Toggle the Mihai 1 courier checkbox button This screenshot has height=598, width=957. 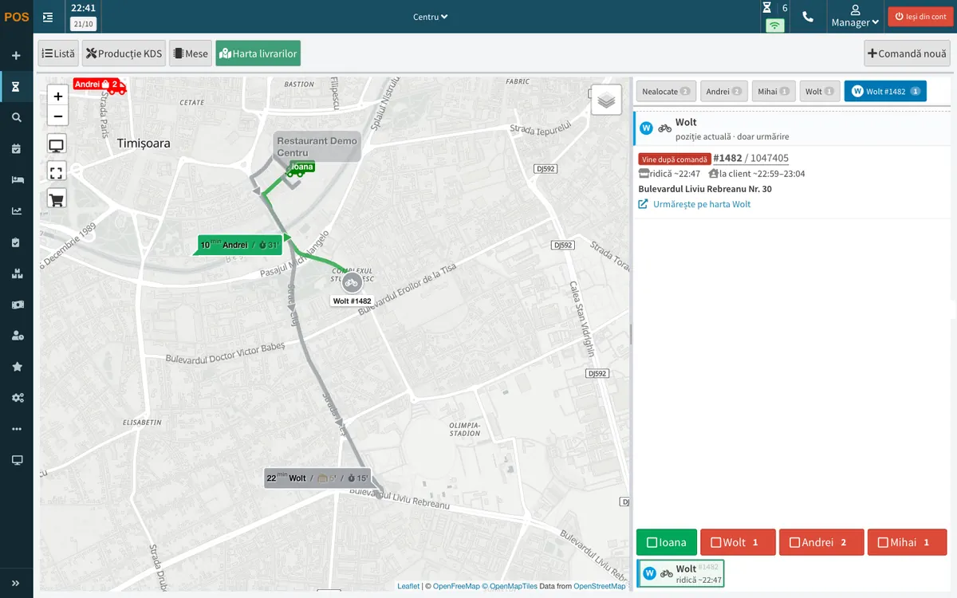pos(907,542)
